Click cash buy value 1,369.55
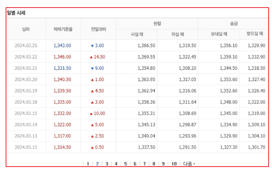Viewport: 272px width, 170px height. (x=146, y=57)
